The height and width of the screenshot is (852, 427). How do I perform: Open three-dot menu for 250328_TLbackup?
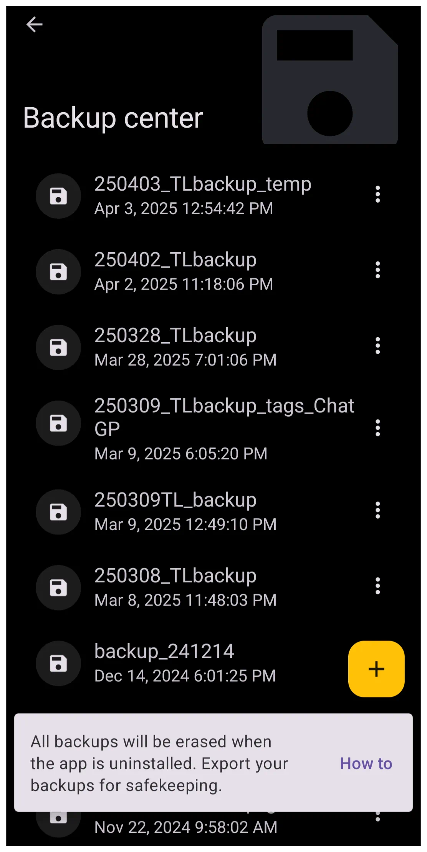pos(378,346)
